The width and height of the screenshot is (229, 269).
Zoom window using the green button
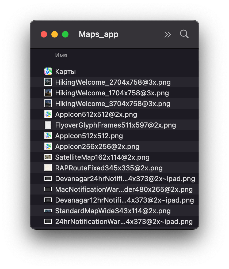tap(65, 34)
